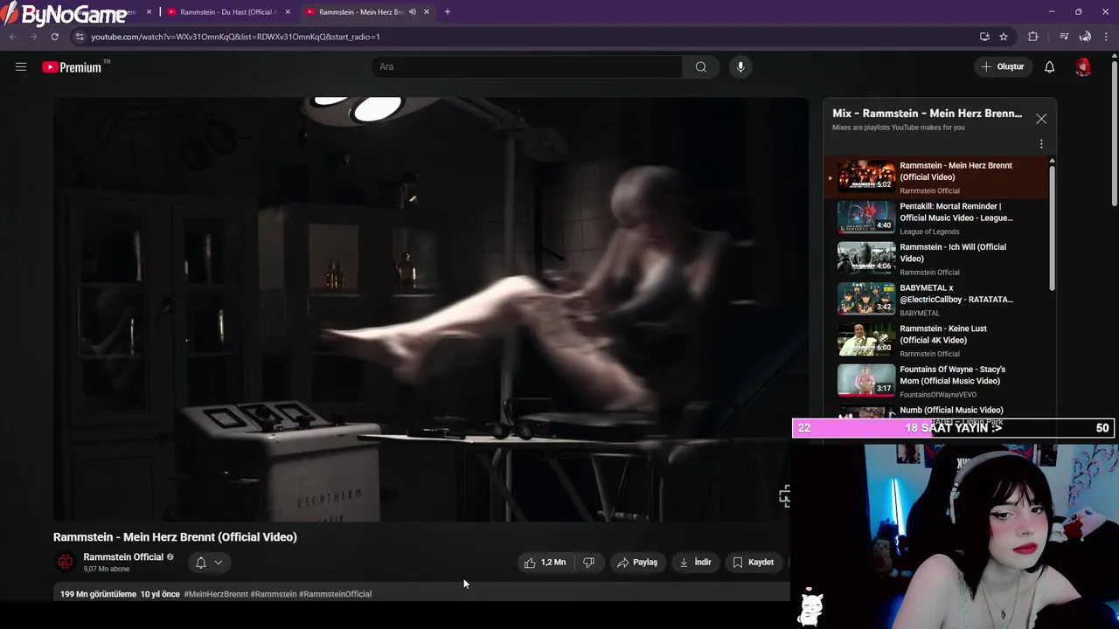
Task: Open the browser extensions puzzle icon
Action: 1033,37
